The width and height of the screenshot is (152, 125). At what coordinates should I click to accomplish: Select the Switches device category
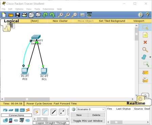pyautogui.click(x=11, y=110)
